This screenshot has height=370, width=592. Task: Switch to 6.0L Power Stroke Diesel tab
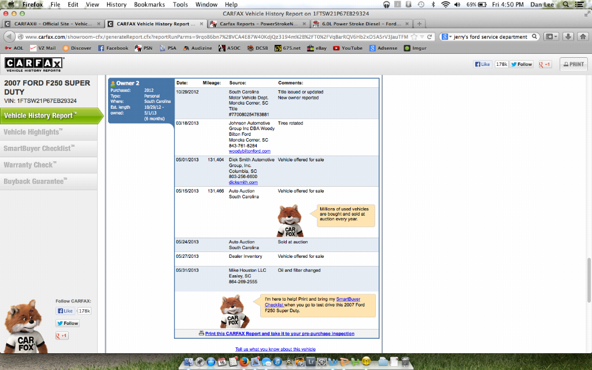pos(361,23)
